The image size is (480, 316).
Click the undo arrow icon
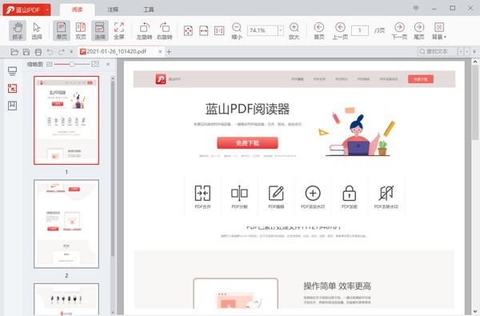(x=50, y=52)
